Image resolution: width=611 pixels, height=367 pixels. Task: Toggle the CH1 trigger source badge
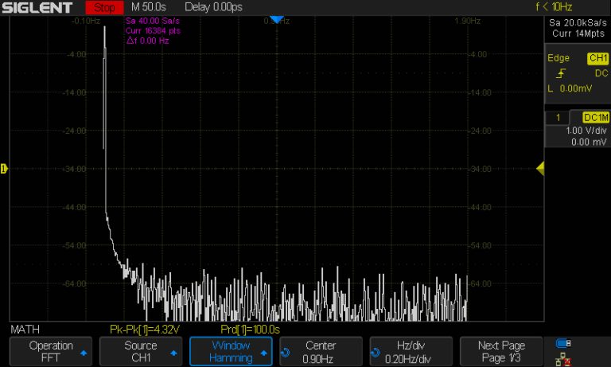(x=597, y=58)
